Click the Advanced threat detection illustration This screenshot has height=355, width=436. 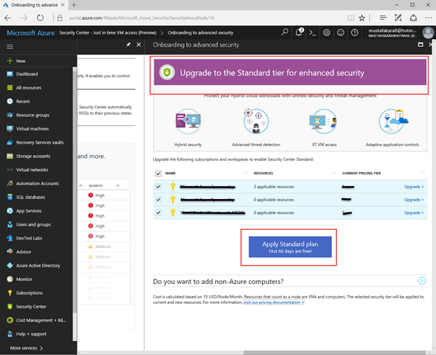[256, 122]
